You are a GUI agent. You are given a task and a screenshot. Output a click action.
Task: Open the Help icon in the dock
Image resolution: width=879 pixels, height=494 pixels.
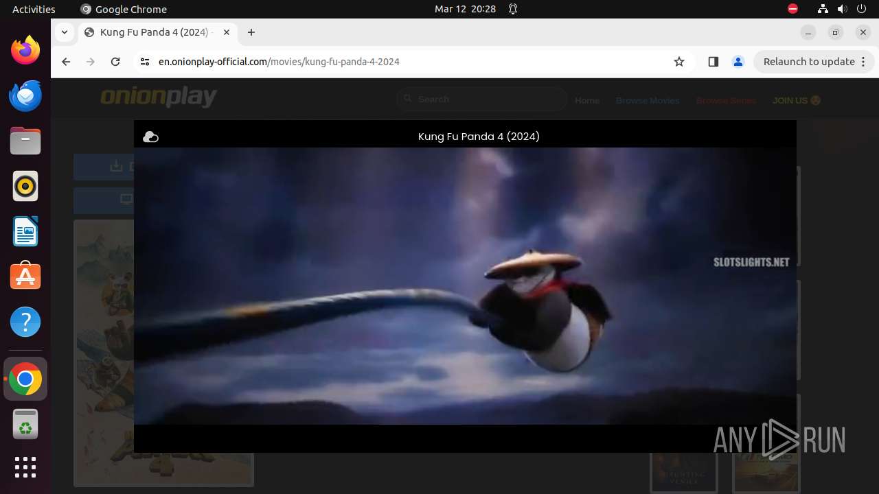pyautogui.click(x=25, y=322)
